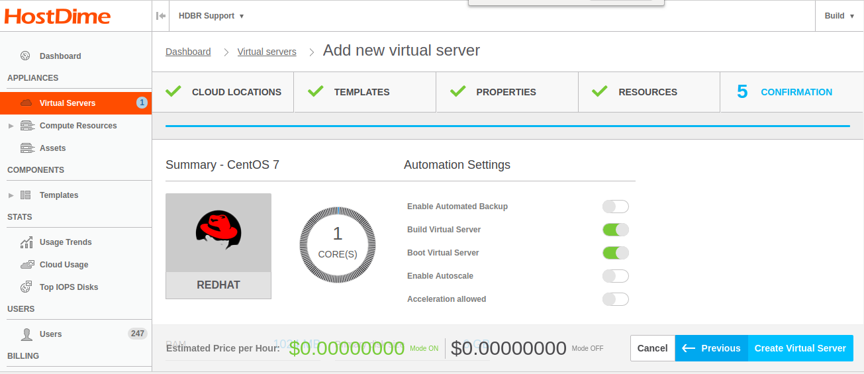Click the Estimated Price per Hour label

point(222,348)
